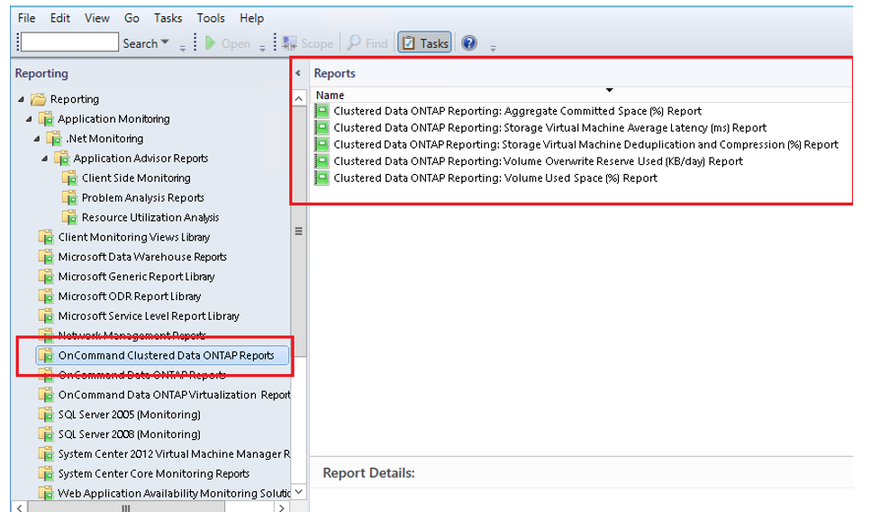The width and height of the screenshot is (871, 521).
Task: Select System Center 2012 Virtual Machine Manager
Action: pos(175,454)
